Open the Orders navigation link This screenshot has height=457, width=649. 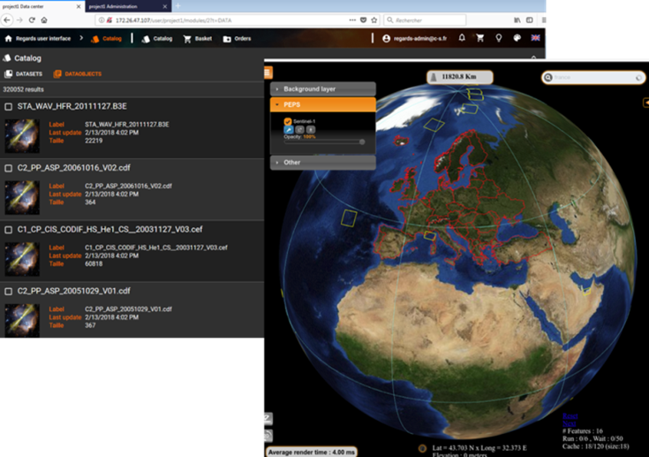(238, 39)
